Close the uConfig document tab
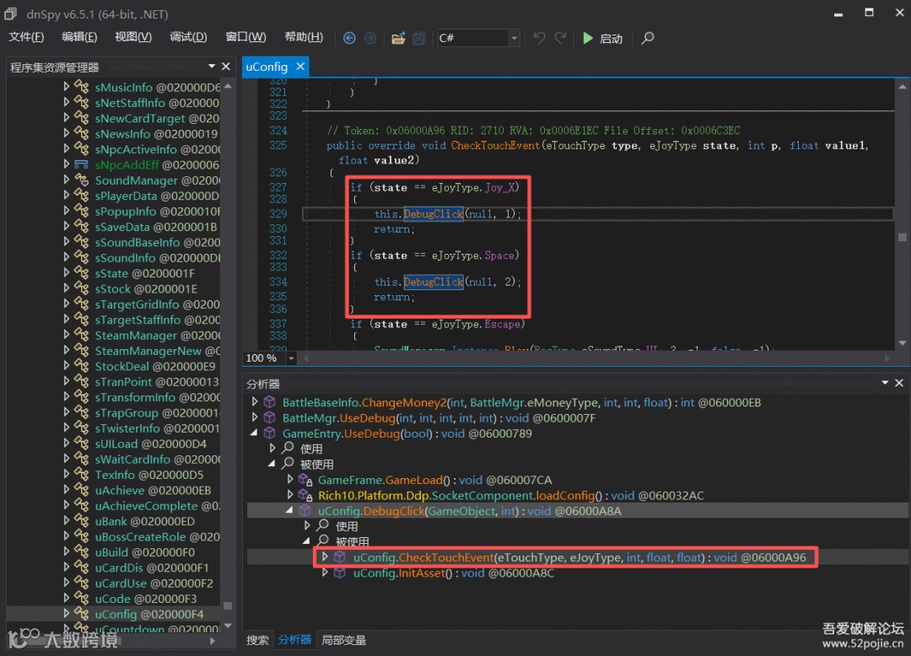The width and height of the screenshot is (911, 656). click(x=299, y=66)
